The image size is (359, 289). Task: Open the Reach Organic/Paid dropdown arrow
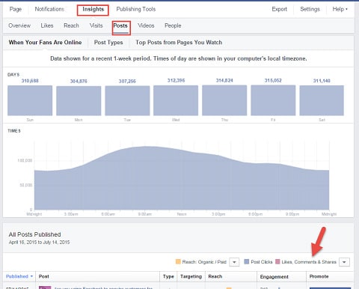point(234,262)
